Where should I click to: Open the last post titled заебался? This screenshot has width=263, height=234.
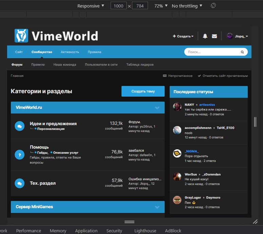(x=136, y=150)
